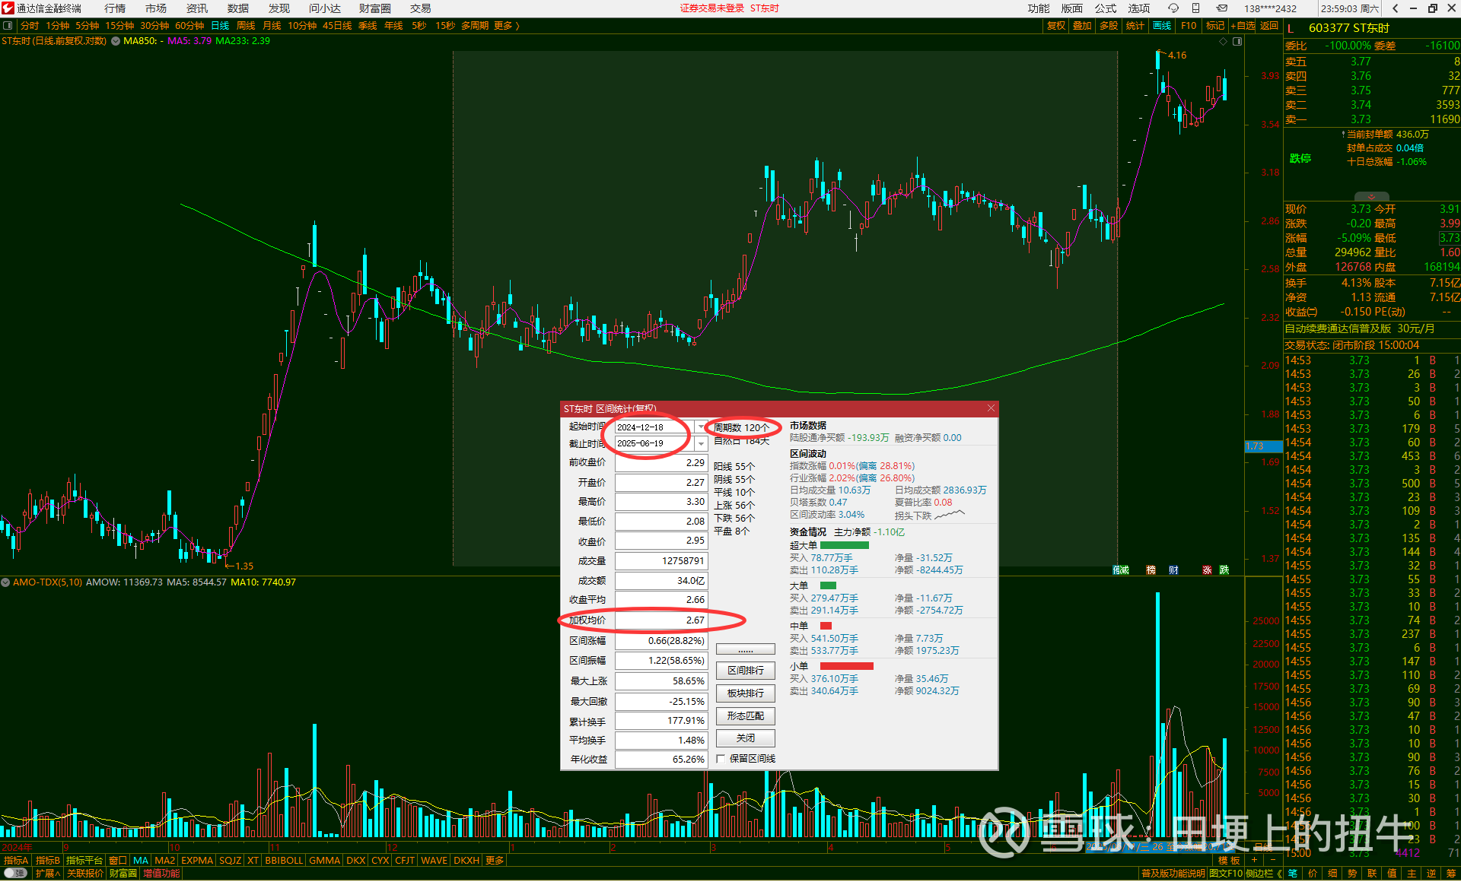The image size is (1461, 882).
Task: Open the message envelope icon
Action: (1221, 8)
